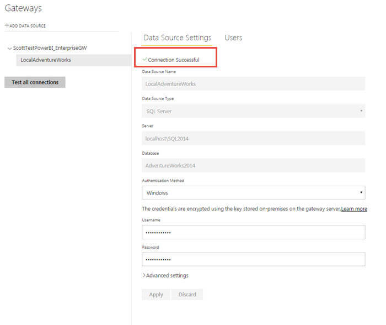Click the green Connection Successful checkmark
The image size is (386, 325).
[144, 59]
